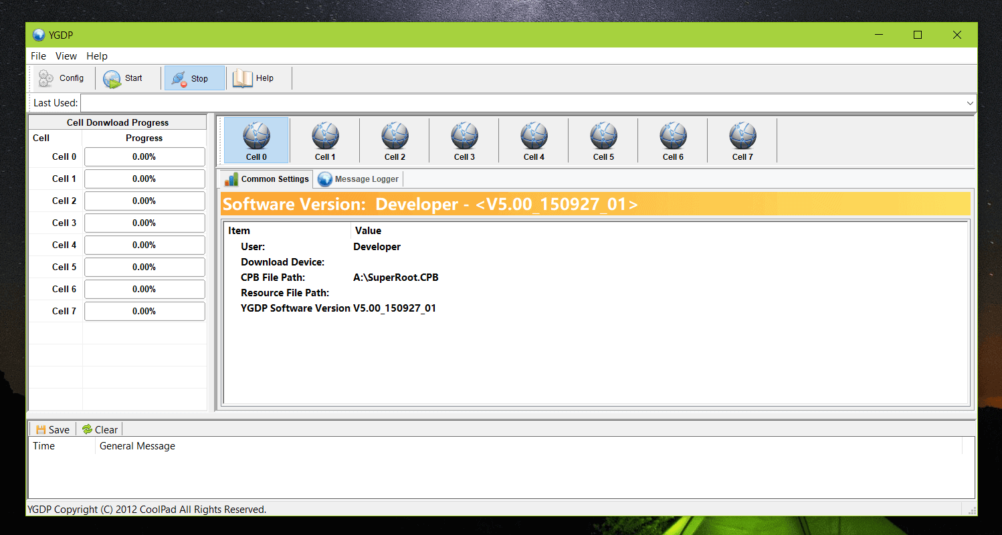Click the copyright status bar text

point(146,510)
